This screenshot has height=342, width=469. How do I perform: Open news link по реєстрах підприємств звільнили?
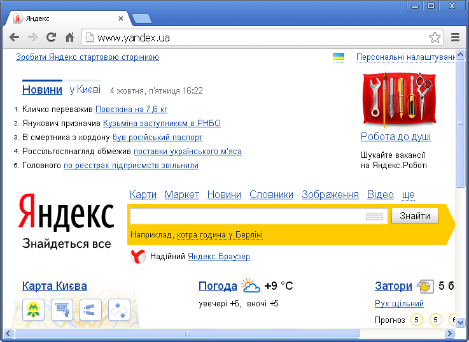coord(131,166)
